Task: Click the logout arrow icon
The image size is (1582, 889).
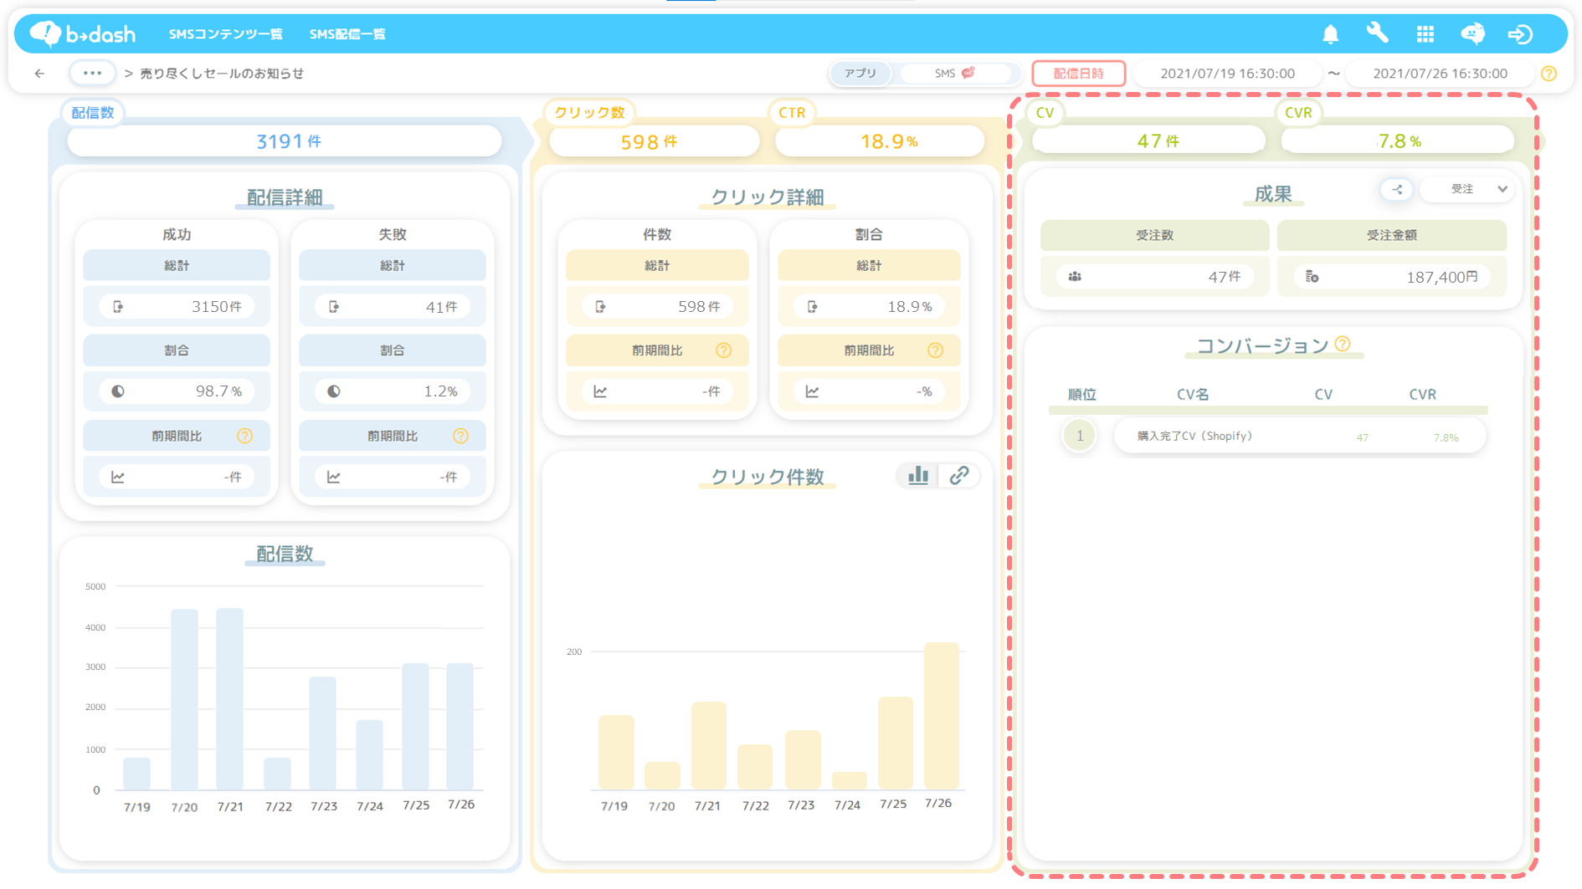Action: [x=1520, y=34]
